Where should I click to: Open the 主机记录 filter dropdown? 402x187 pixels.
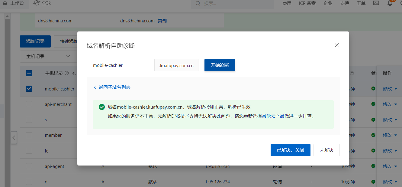48,57
